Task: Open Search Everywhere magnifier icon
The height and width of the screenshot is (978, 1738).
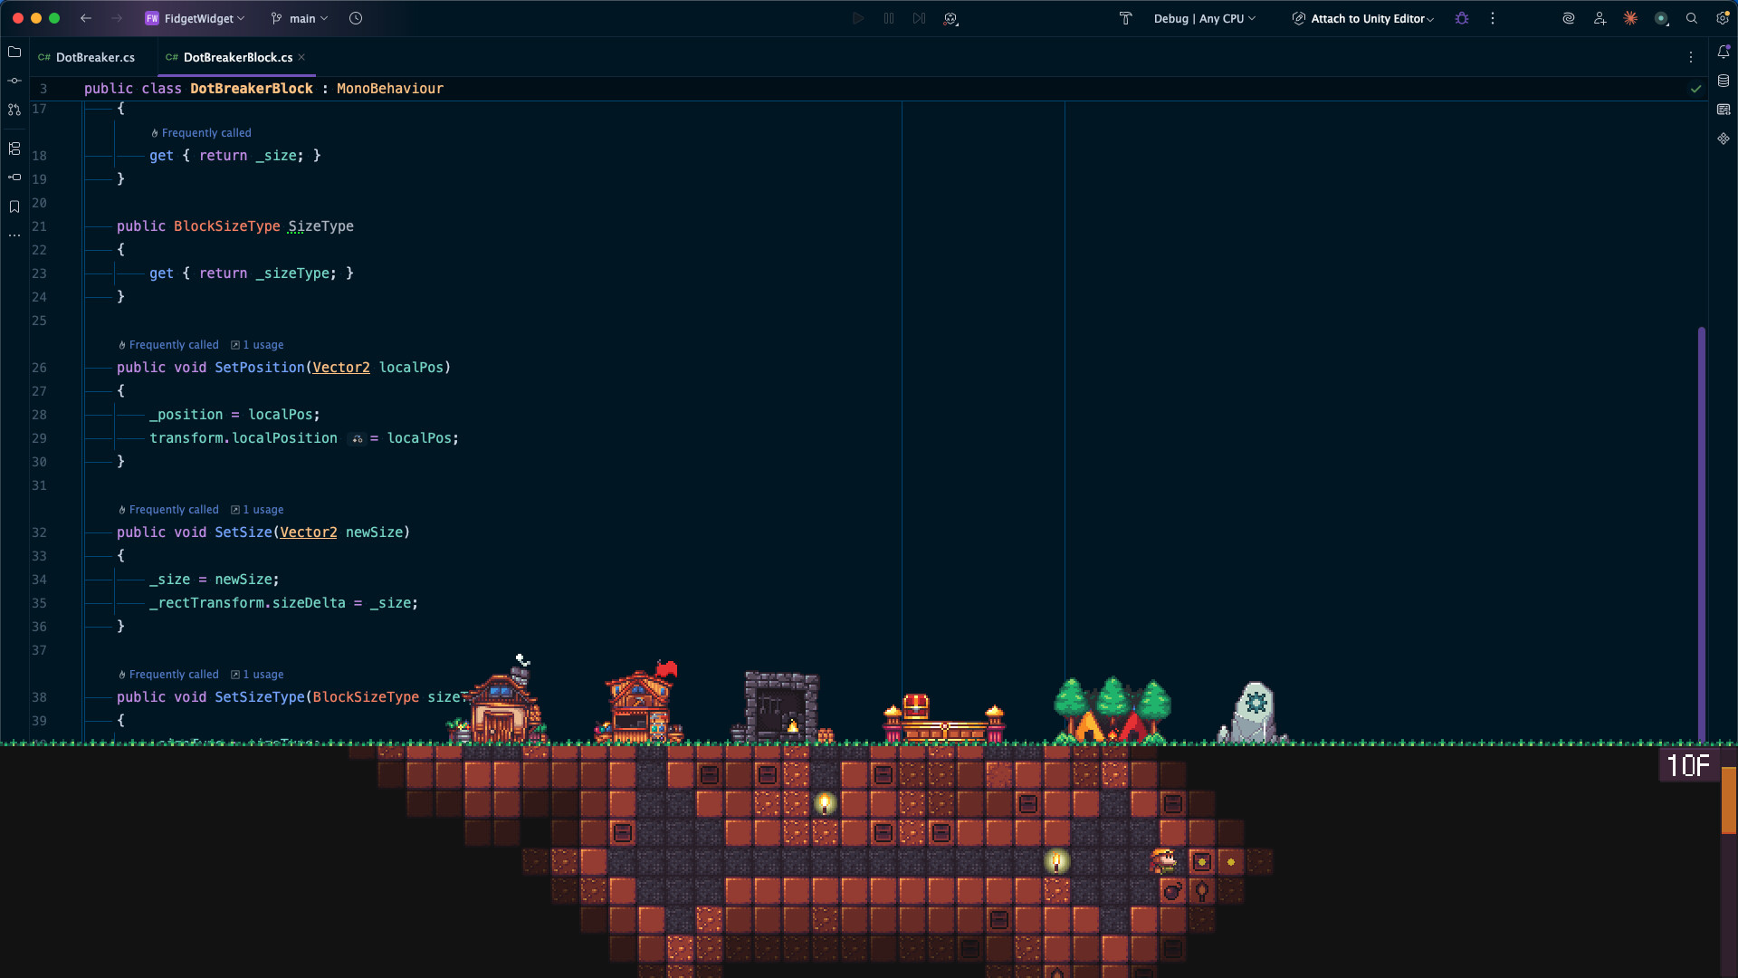Action: (1691, 18)
